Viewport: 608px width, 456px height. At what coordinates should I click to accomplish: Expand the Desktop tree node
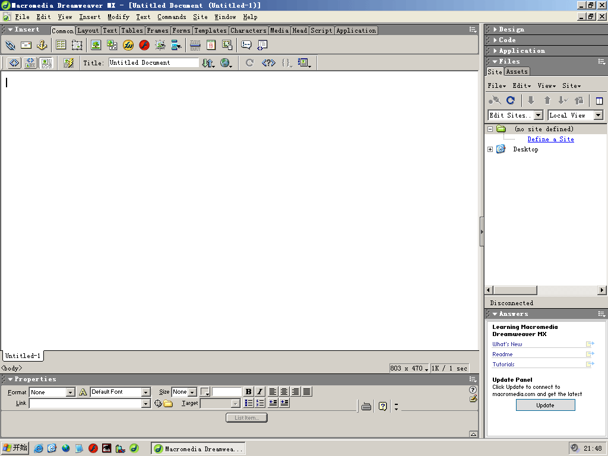pyautogui.click(x=490, y=150)
